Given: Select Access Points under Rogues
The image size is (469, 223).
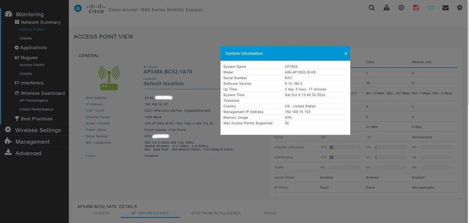Looking at the screenshot, I should [32, 65].
